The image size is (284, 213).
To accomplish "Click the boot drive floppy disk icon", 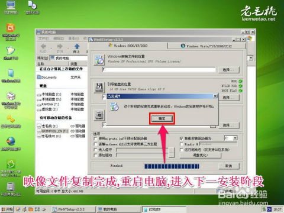I will tap(99, 87).
